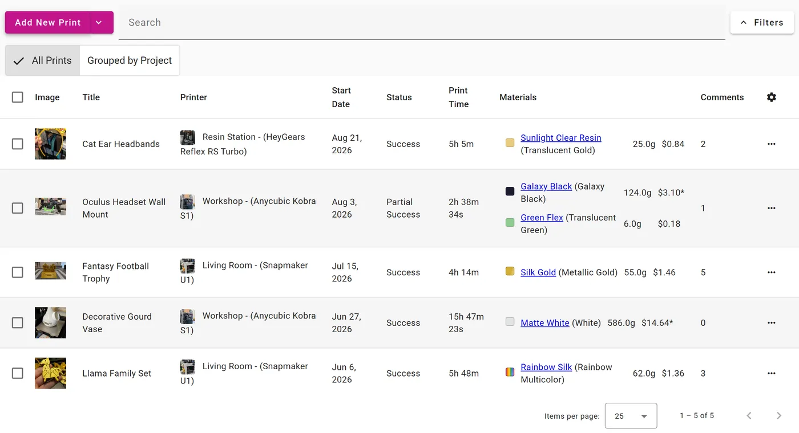Open the Cat Ear Headbands thumbnail image
This screenshot has height=433, width=799.
(x=50, y=144)
